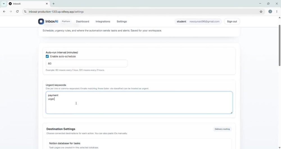Click the InboxAI brand name
Image resolution: width=281 pixels, height=149 pixels.
(52, 21)
